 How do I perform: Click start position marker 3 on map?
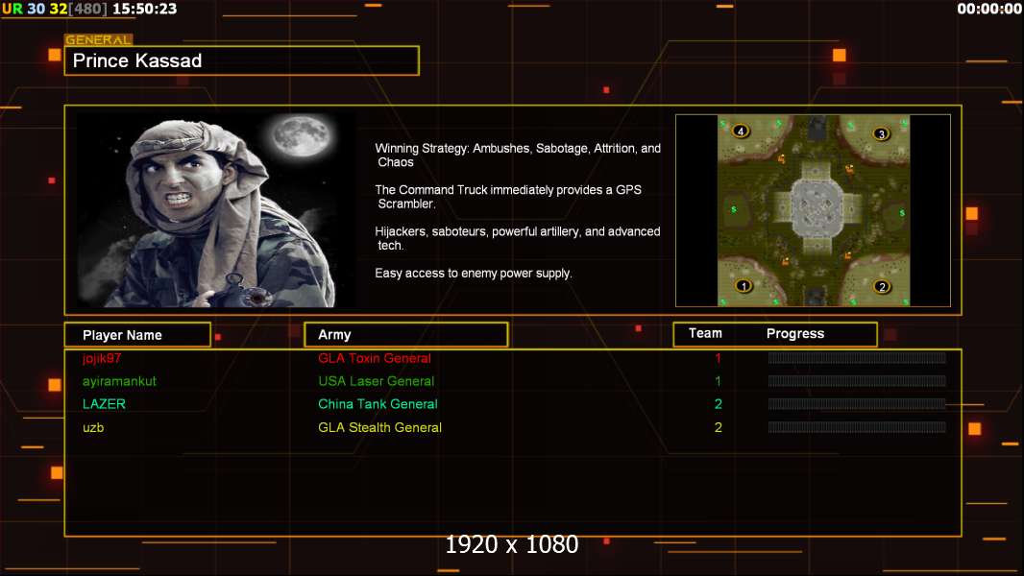click(881, 134)
